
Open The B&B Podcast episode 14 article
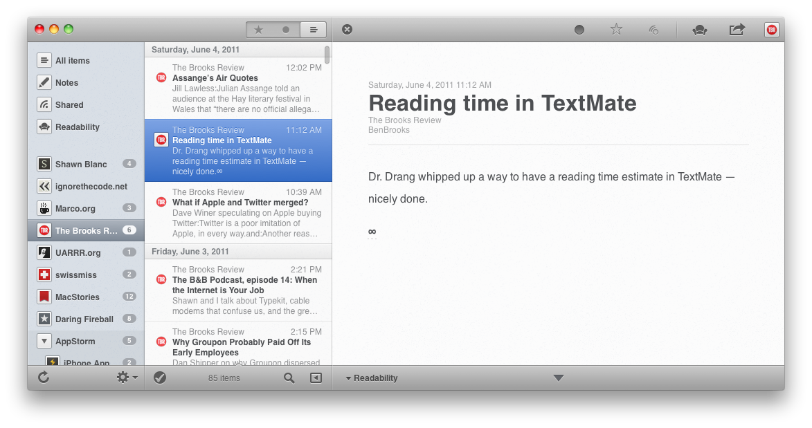(238, 290)
